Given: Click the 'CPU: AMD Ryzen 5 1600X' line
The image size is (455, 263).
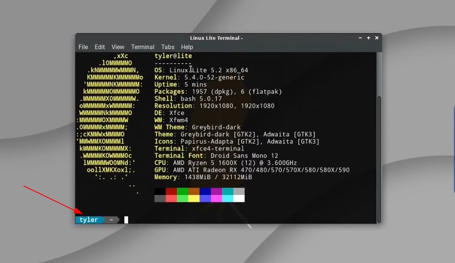Looking at the screenshot, I should [225, 163].
